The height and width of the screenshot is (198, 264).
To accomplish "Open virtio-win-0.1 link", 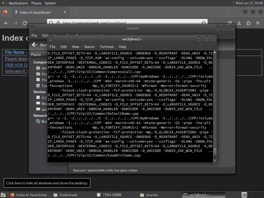I will 16,71.
